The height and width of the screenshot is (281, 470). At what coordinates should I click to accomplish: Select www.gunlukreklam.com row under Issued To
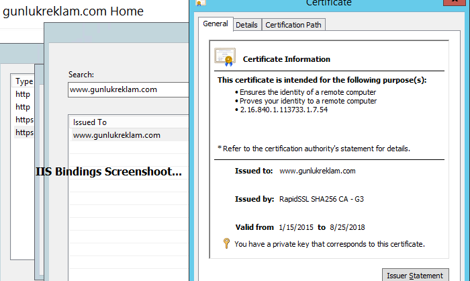tap(129, 135)
